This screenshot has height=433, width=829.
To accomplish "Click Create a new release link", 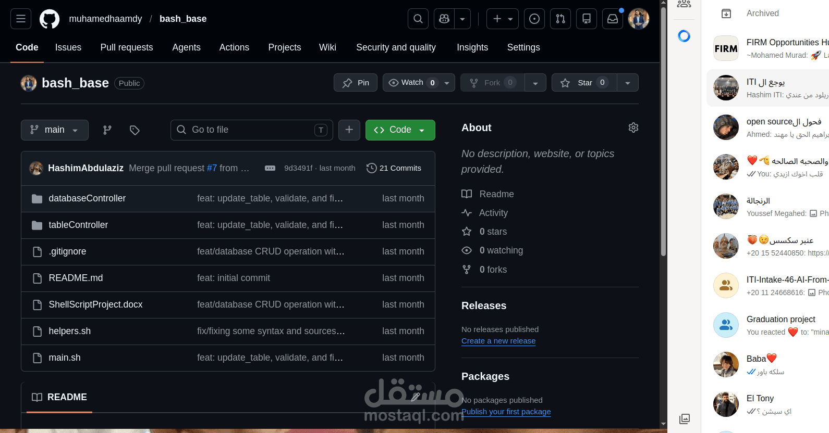I will tap(498, 341).
